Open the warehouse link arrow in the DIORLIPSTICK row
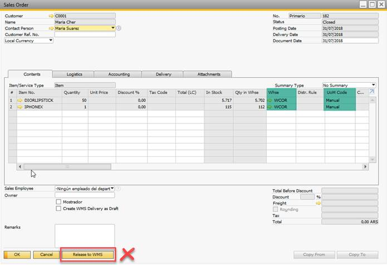Image resolution: width=387 pixels, height=265 pixels. point(271,100)
